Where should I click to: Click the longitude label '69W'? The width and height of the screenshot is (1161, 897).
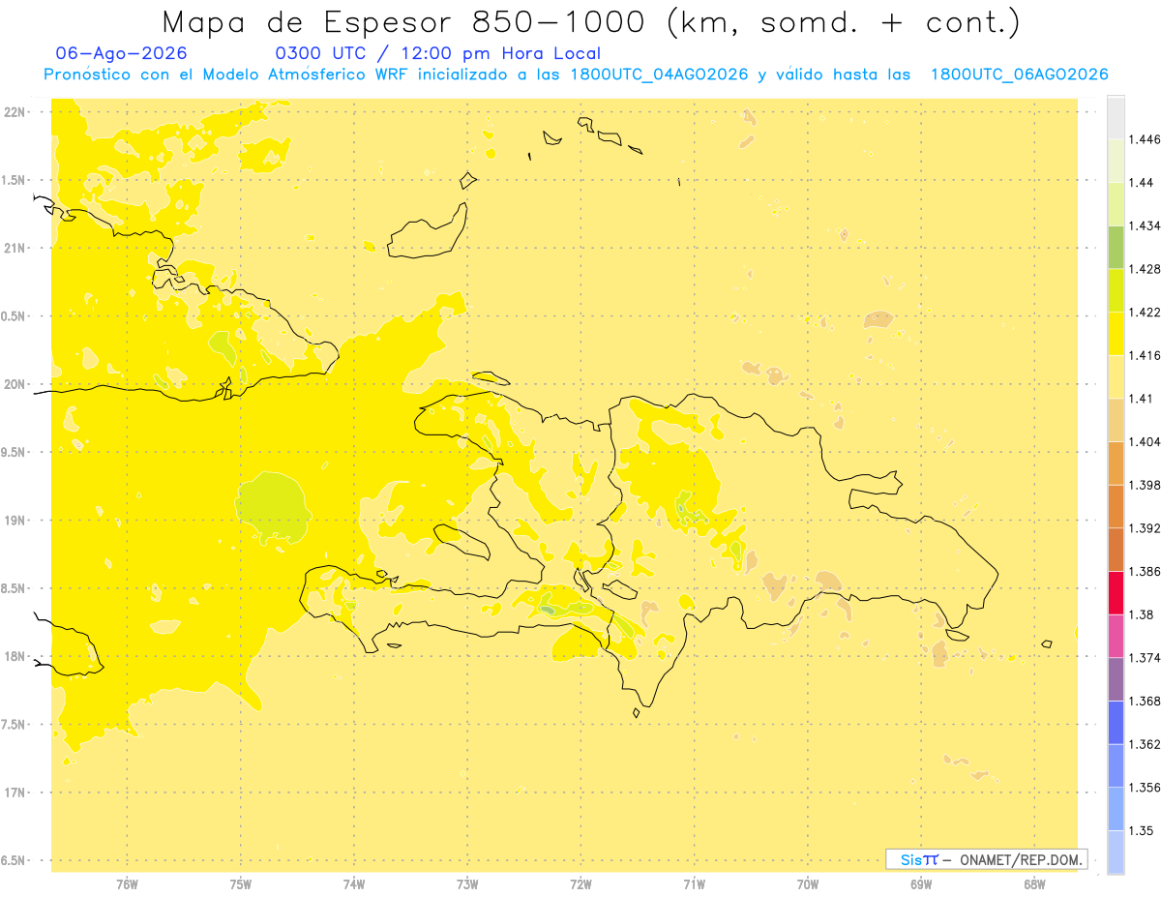(920, 884)
